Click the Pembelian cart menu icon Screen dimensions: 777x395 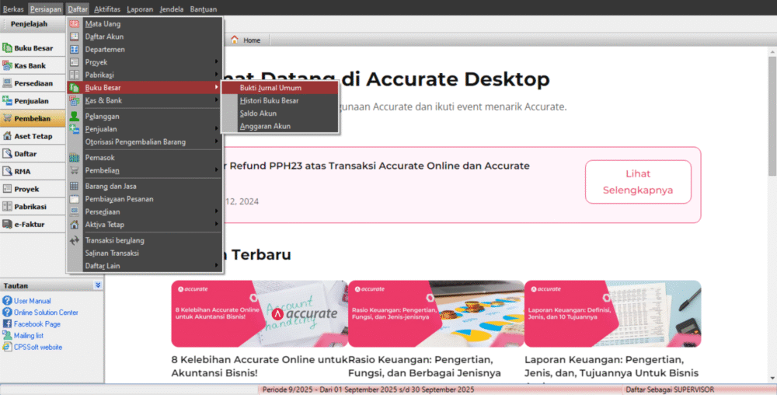point(75,170)
